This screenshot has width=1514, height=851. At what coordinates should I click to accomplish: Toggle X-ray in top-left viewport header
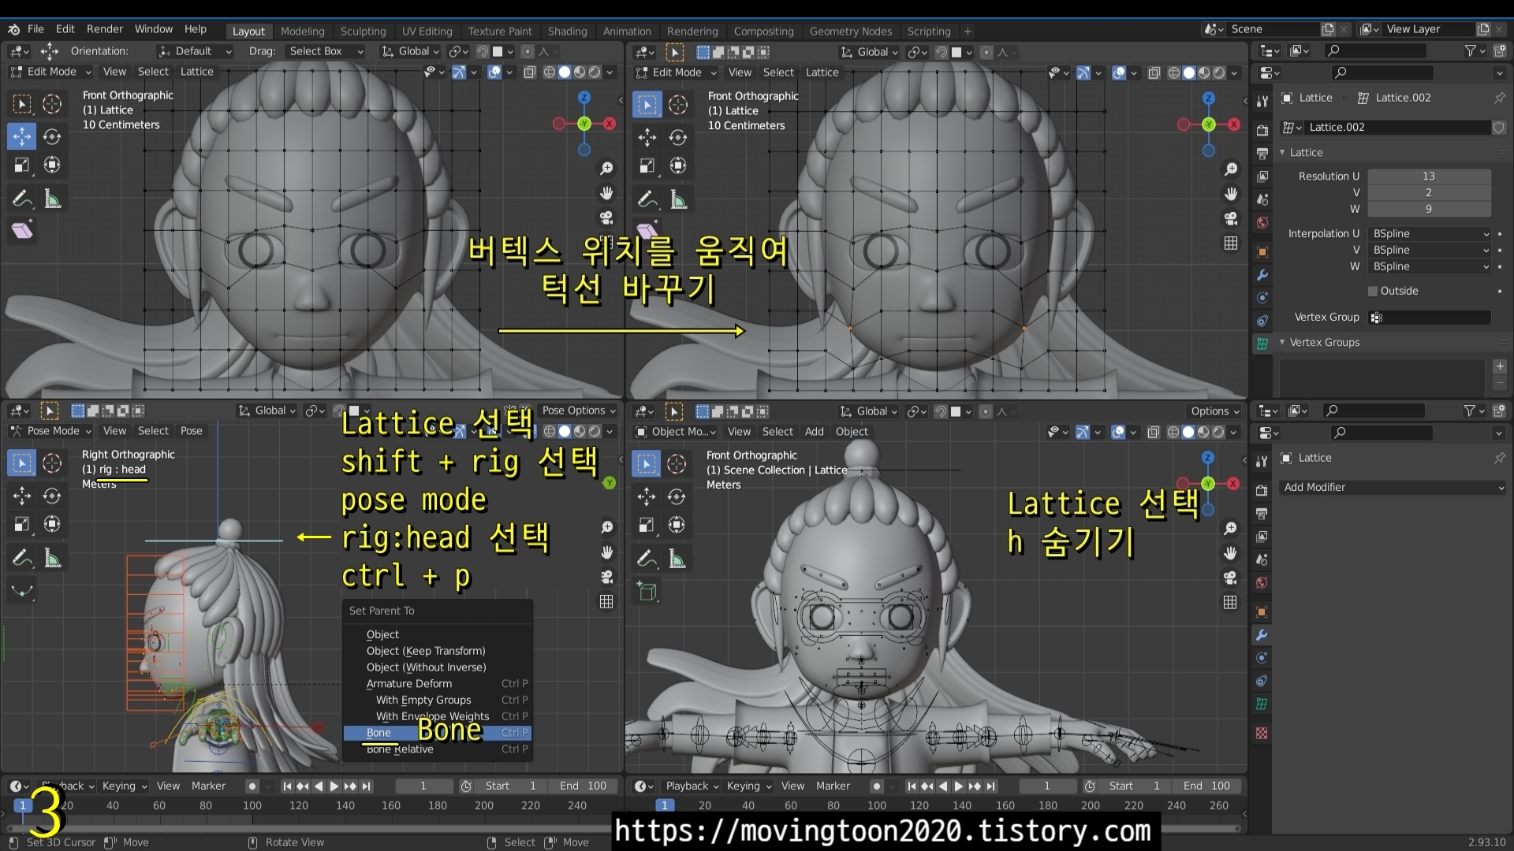pyautogui.click(x=530, y=72)
